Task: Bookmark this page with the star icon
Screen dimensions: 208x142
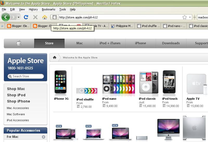Action: point(185,17)
